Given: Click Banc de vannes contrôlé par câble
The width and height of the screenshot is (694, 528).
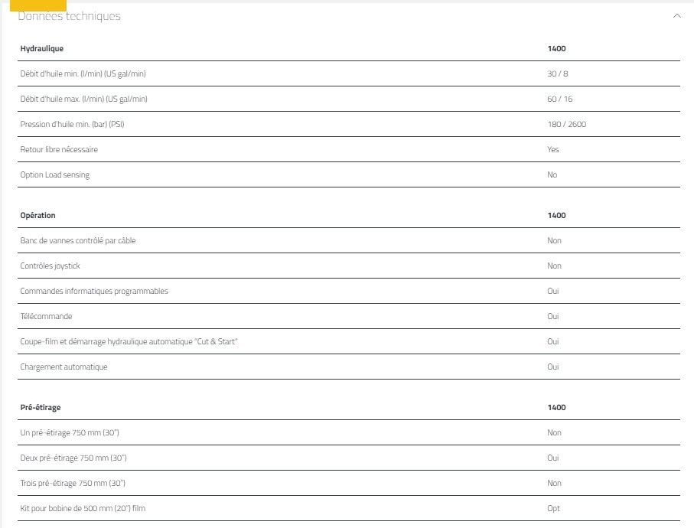Looking at the screenshot, I should coord(78,240).
